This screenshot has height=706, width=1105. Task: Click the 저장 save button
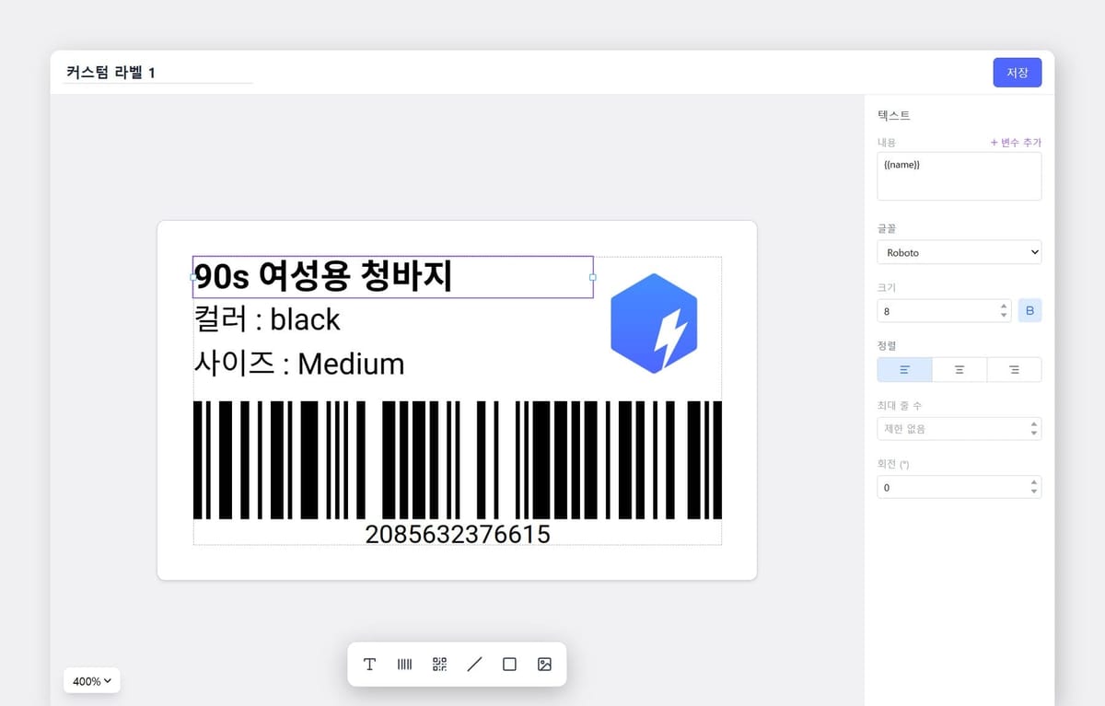tap(1017, 72)
